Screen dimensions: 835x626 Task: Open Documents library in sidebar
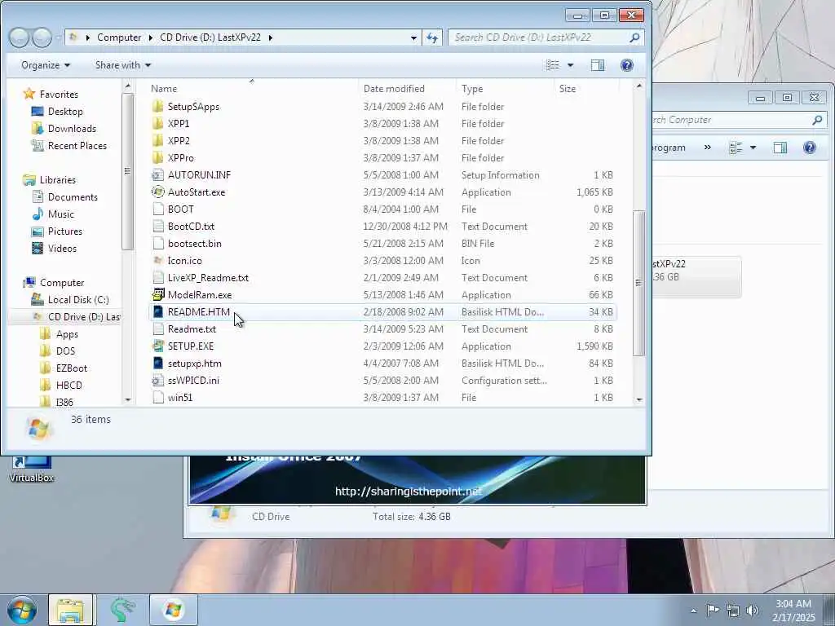click(73, 197)
